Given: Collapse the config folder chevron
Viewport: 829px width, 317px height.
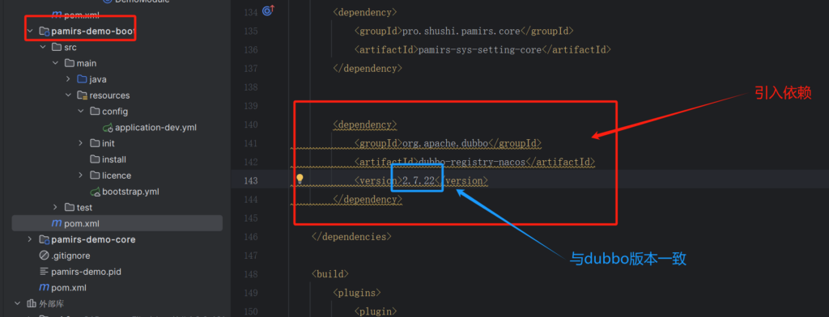Looking at the screenshot, I should point(81,112).
